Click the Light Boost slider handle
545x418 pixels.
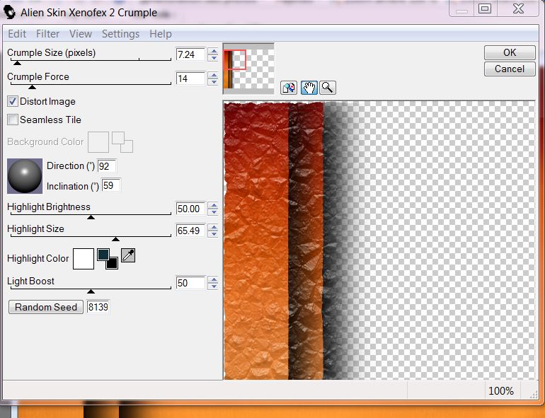coord(91,291)
